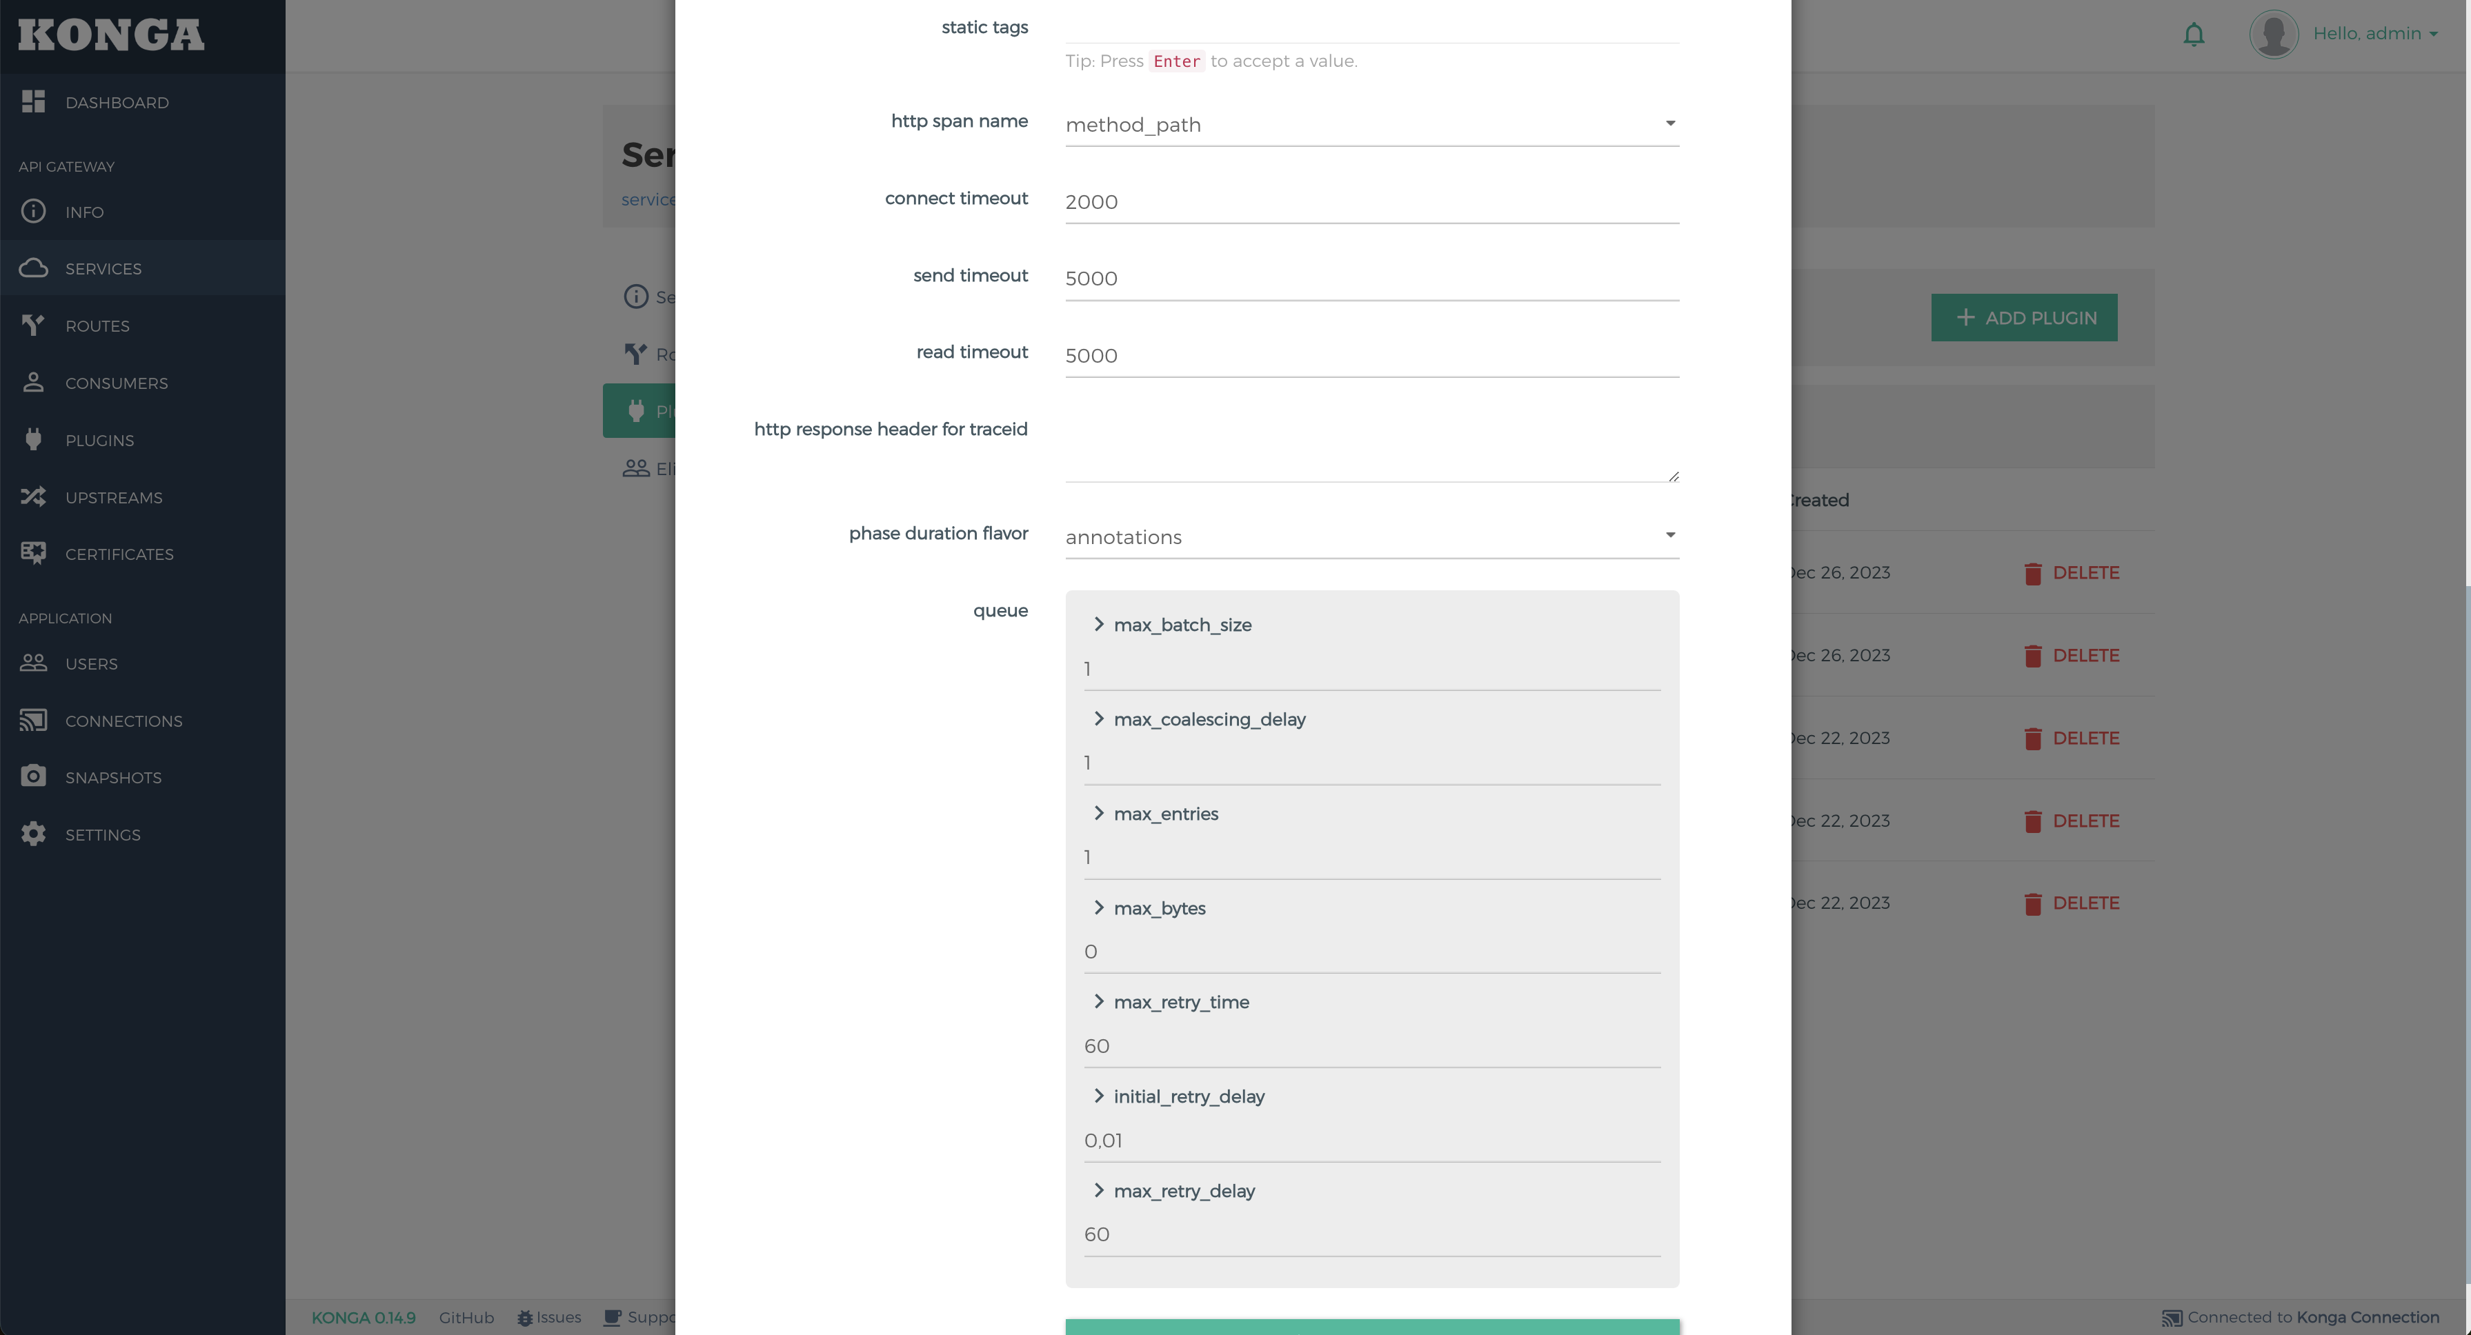Image resolution: width=2471 pixels, height=1335 pixels.
Task: Click the ADD PLUGIN button
Action: [2023, 317]
